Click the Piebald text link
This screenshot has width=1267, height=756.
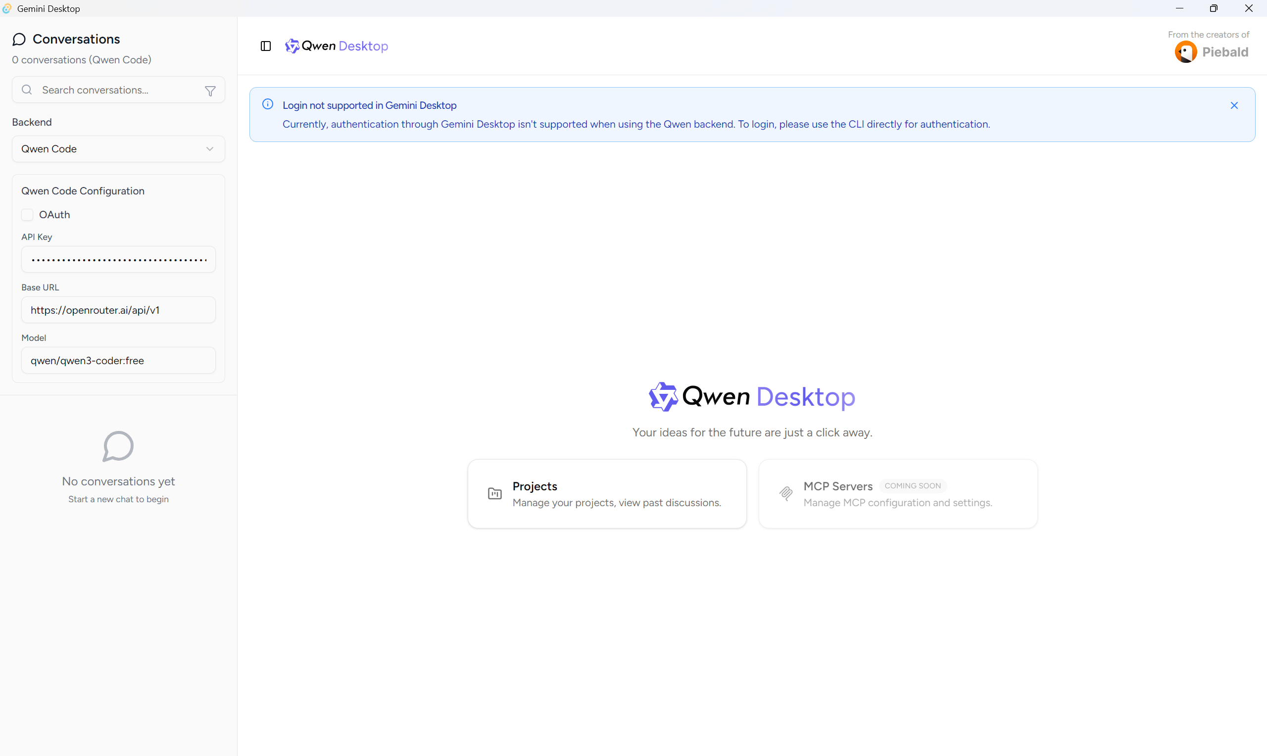pyautogui.click(x=1225, y=52)
